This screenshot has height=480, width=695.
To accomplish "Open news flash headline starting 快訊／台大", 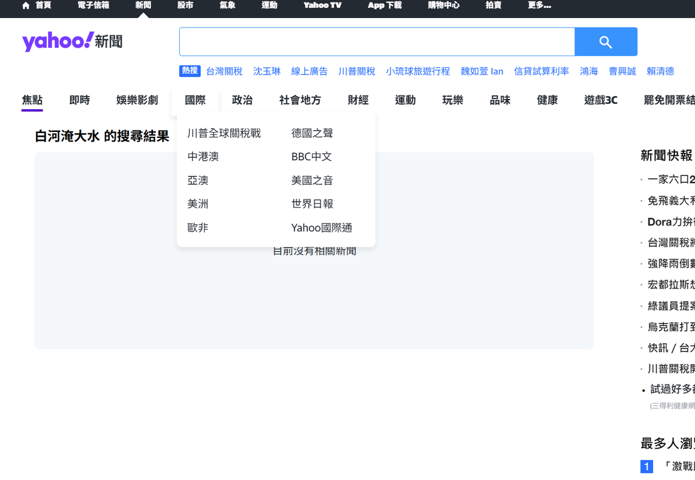I will coord(671,348).
